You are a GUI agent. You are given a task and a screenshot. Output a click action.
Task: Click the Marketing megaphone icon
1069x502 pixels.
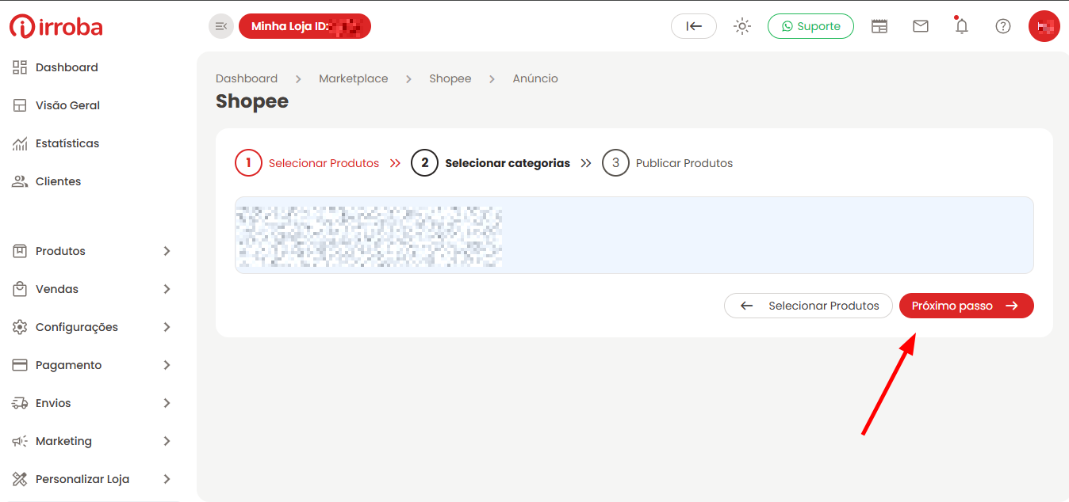pos(20,441)
